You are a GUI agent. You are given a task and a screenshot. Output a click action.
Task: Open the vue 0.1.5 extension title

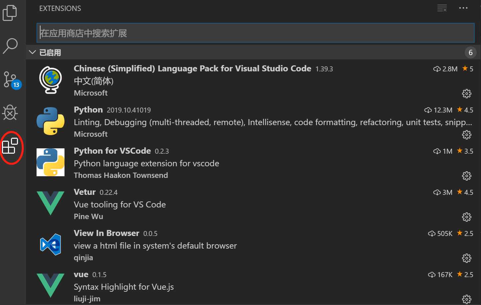[81, 274]
